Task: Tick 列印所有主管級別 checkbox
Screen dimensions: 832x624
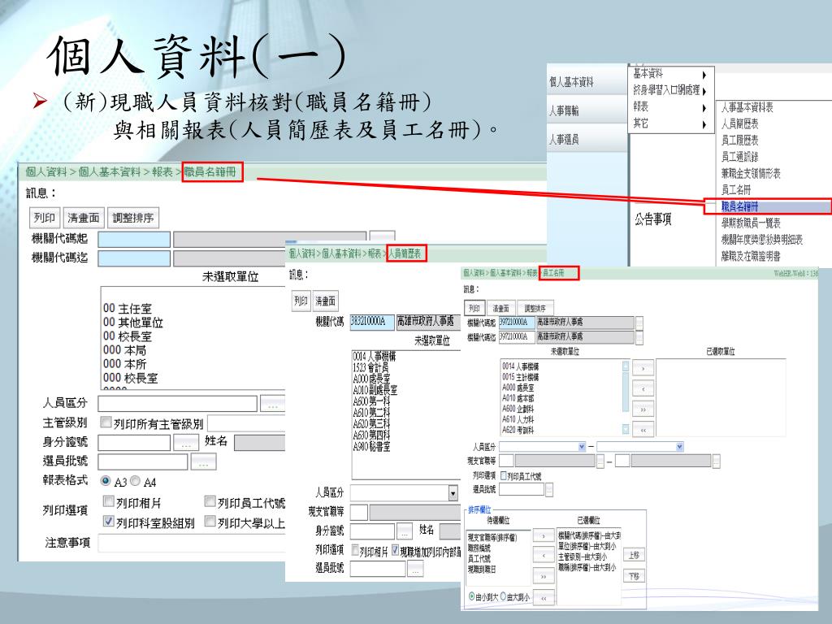Action: pyautogui.click(x=106, y=422)
